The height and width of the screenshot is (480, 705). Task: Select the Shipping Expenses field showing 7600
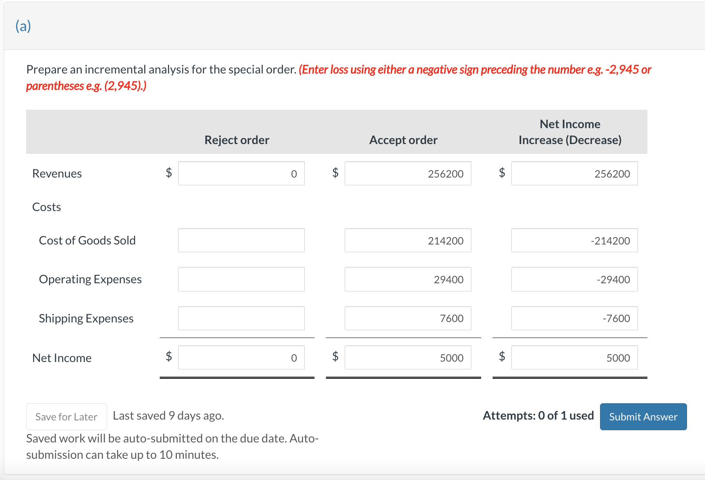click(x=408, y=318)
